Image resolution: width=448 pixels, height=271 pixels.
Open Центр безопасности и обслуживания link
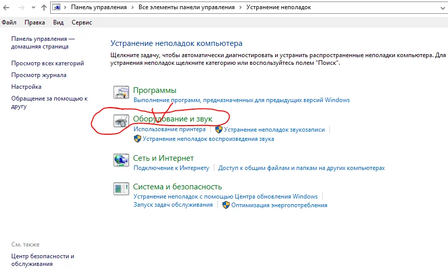pyautogui.click(x=42, y=260)
